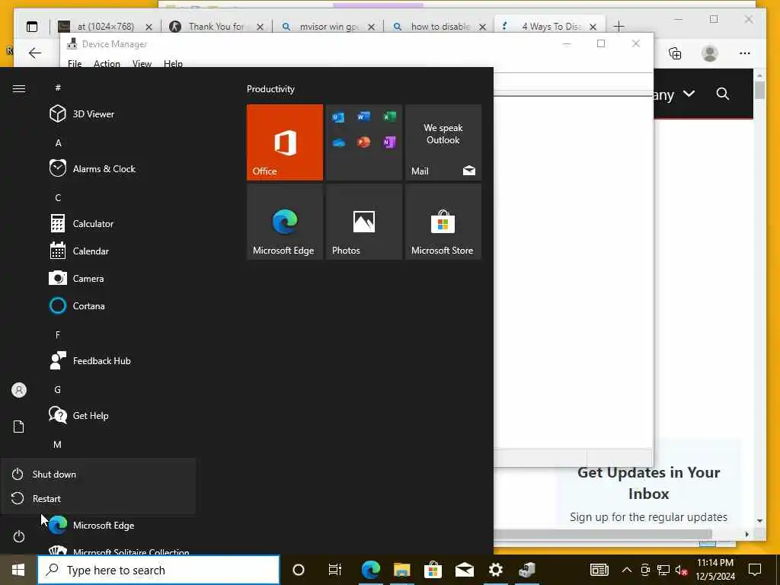Open the browser Collections icon
This screenshot has width=780, height=585.
coord(675,53)
